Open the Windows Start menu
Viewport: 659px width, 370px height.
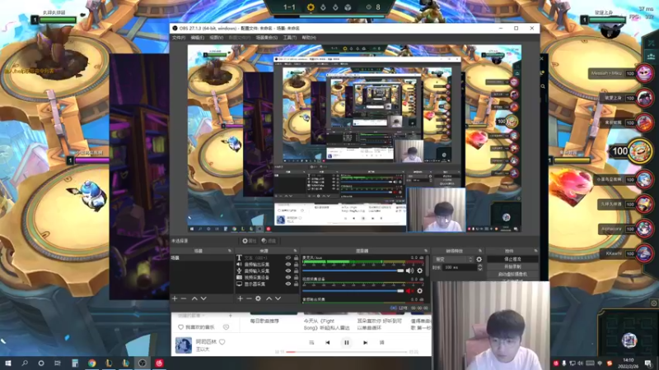pyautogui.click(x=8, y=363)
